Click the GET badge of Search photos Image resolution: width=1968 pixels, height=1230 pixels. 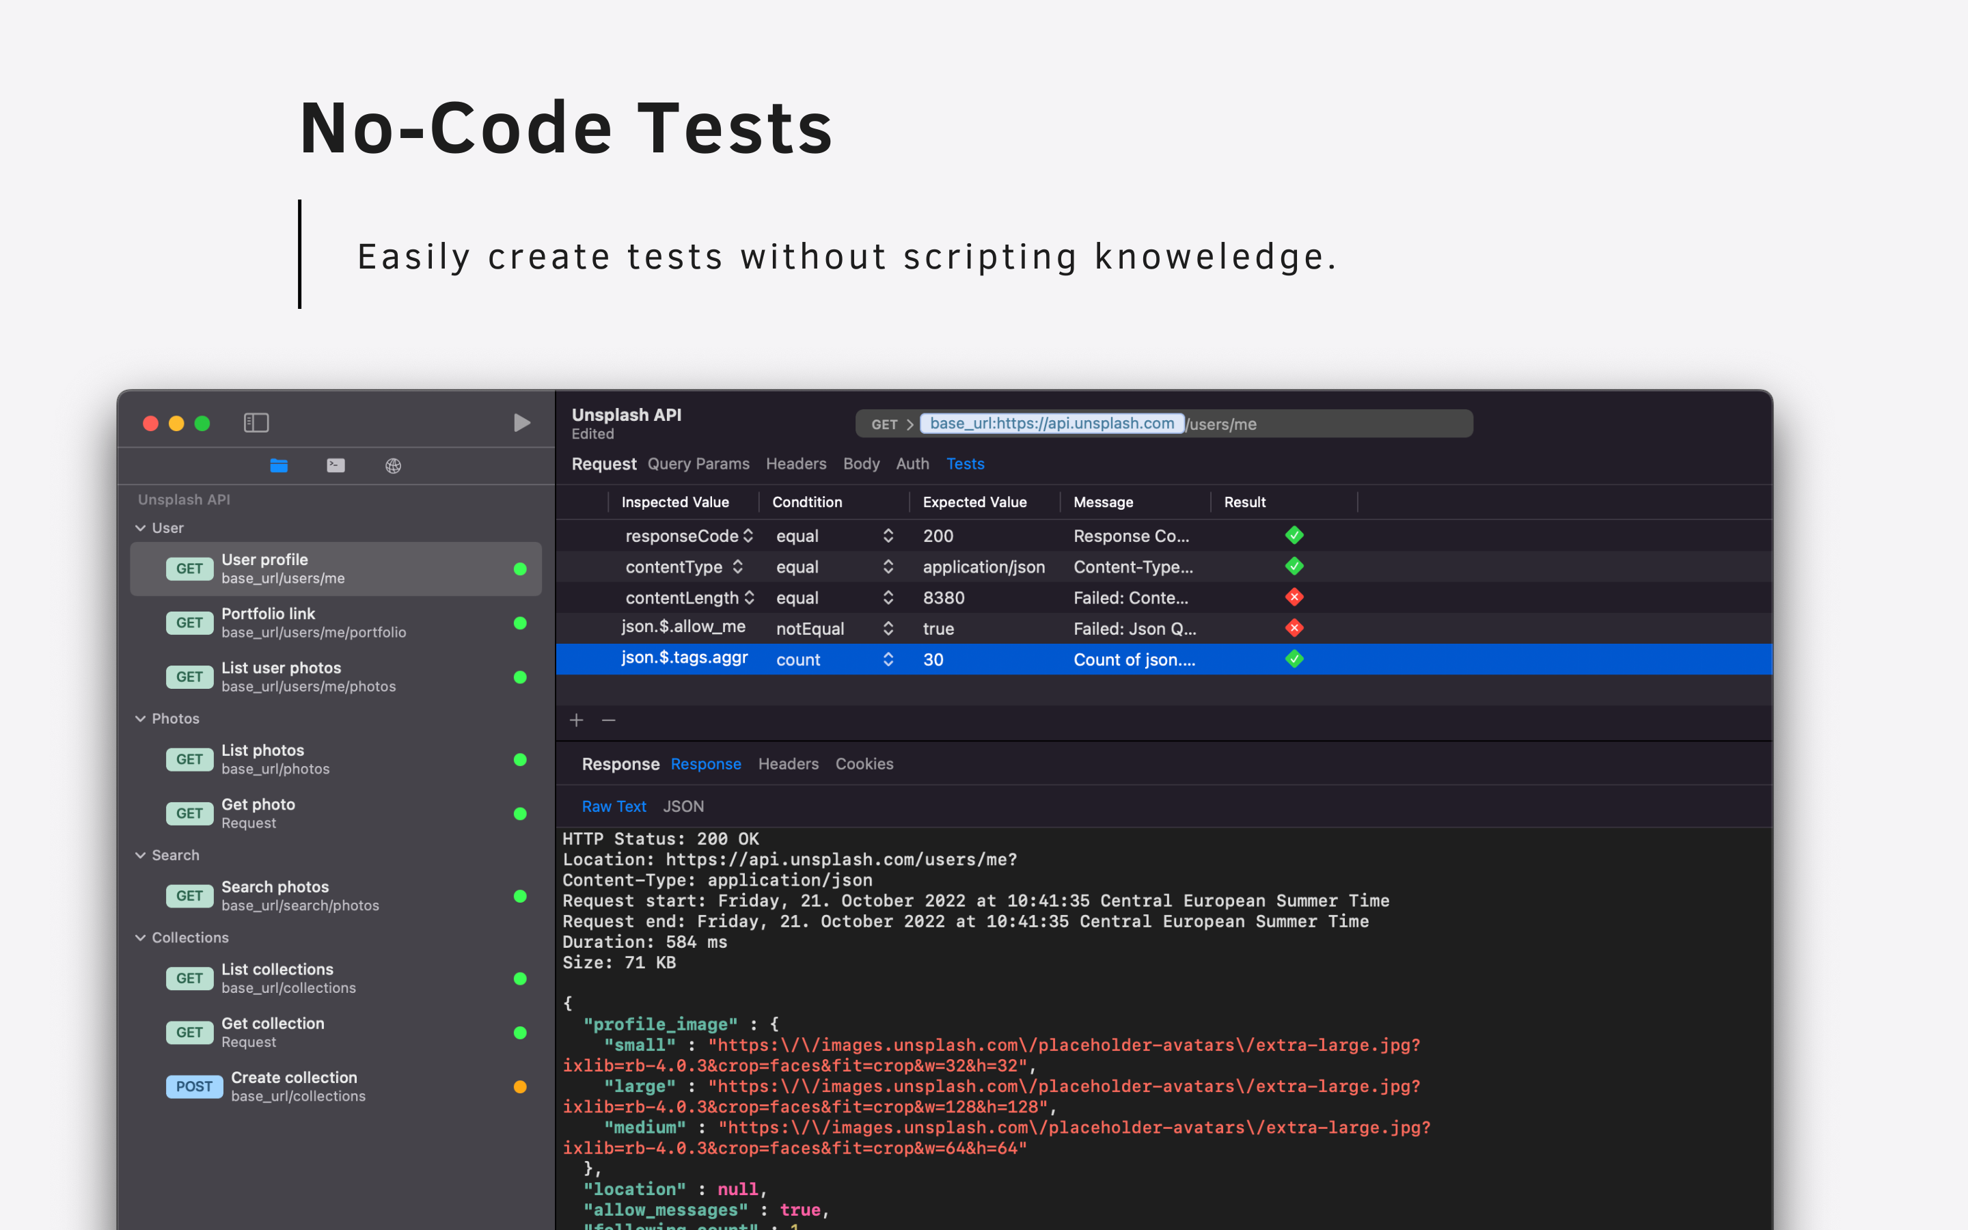[189, 896]
